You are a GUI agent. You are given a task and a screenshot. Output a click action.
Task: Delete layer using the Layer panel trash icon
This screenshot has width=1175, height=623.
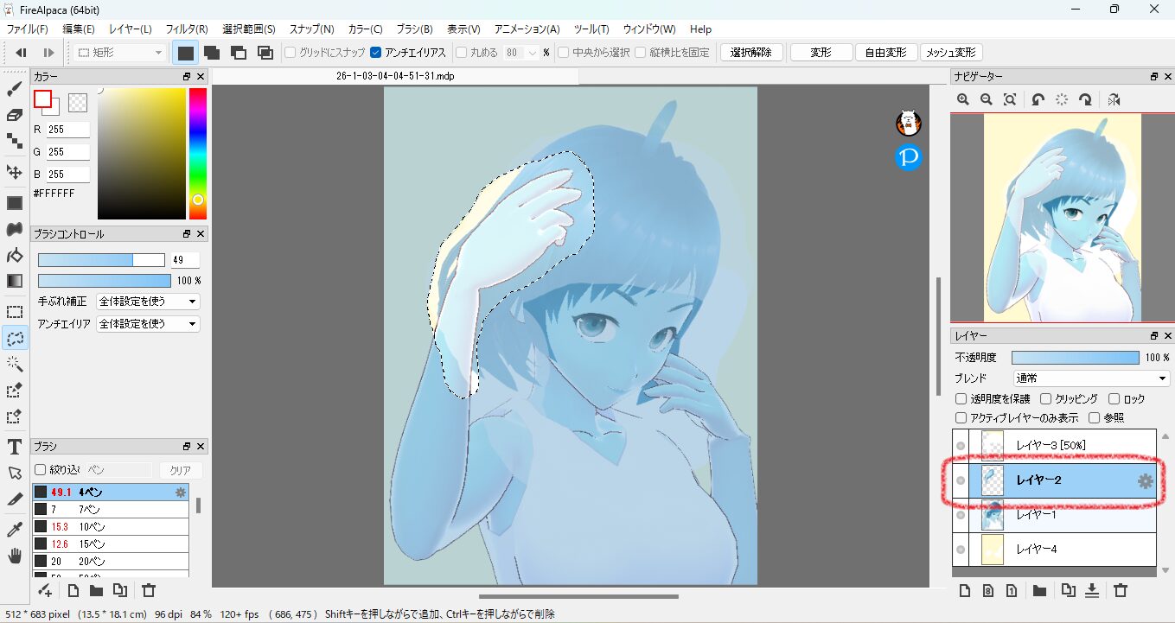[x=1121, y=591]
